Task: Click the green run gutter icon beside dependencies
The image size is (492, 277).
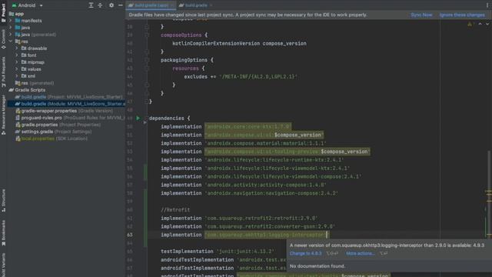Action: [x=138, y=118]
